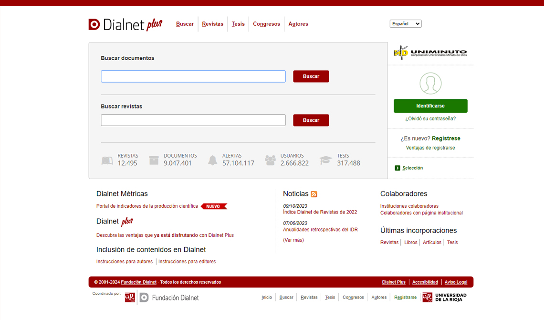Open Instituciones colaboradoras link
Viewport: 544px width, 320px height.
[409, 206]
